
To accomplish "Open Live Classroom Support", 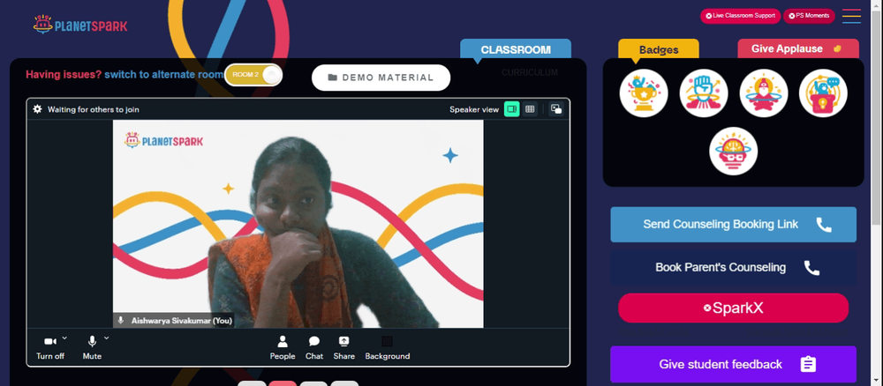I will (x=740, y=16).
